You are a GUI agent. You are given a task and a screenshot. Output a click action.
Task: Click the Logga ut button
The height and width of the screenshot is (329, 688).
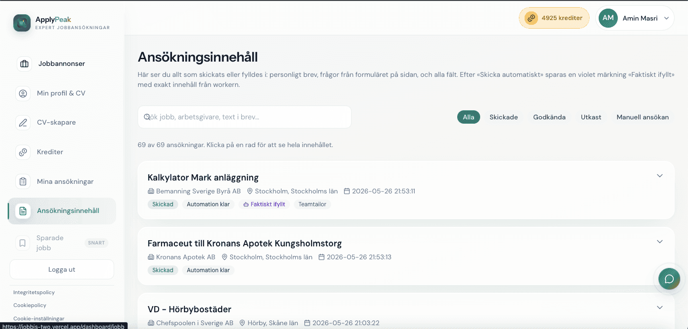pos(62,269)
